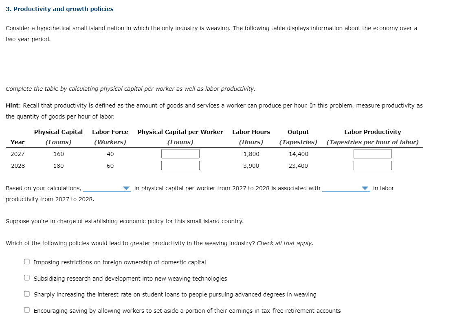Click the Labor Hours header in the table

tap(251, 132)
